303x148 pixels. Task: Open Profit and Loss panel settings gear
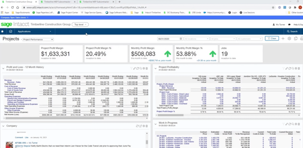144,69
